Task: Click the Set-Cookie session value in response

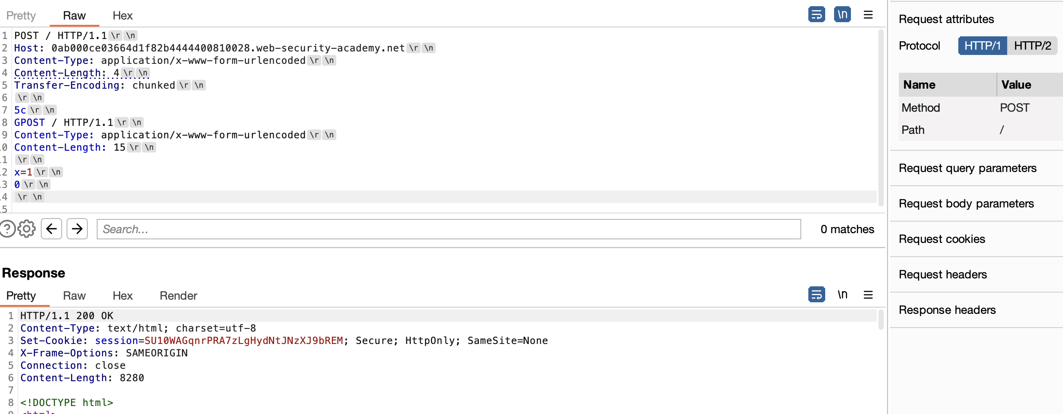Action: click(244, 340)
